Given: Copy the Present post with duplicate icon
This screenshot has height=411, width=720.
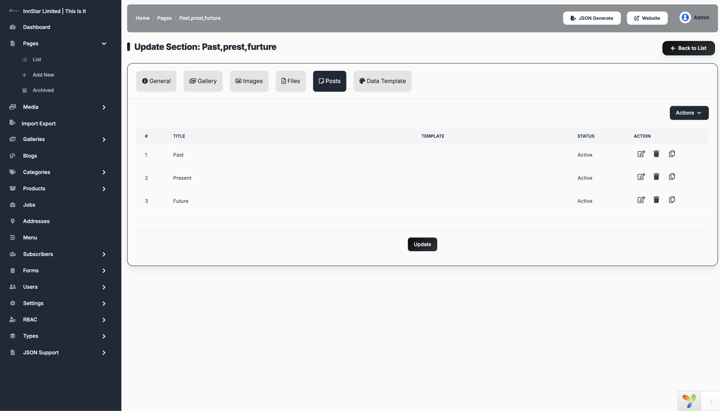Looking at the screenshot, I should (672, 177).
